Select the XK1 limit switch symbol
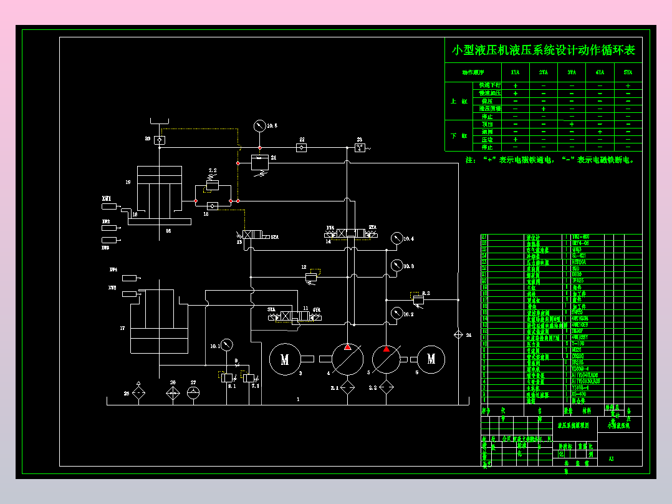Screen dimensions: 672x504 (110, 206)
